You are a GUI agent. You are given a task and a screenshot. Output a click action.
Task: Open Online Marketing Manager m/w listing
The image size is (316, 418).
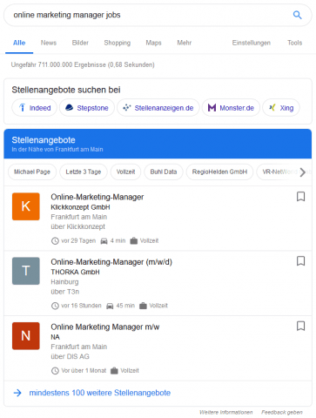click(x=158, y=348)
